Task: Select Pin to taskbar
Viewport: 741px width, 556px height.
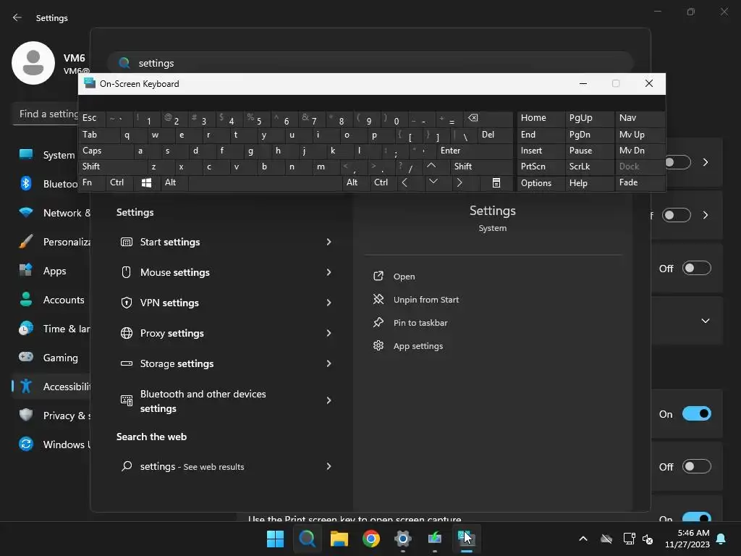Action: pyautogui.click(x=420, y=323)
